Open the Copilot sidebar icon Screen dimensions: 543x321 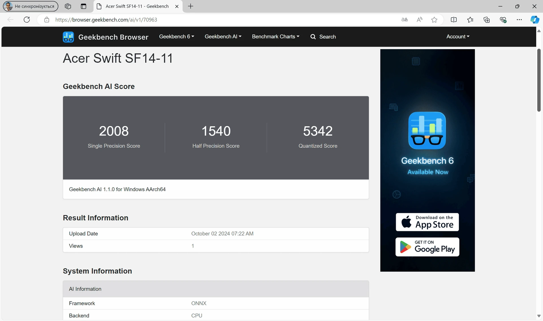(535, 19)
